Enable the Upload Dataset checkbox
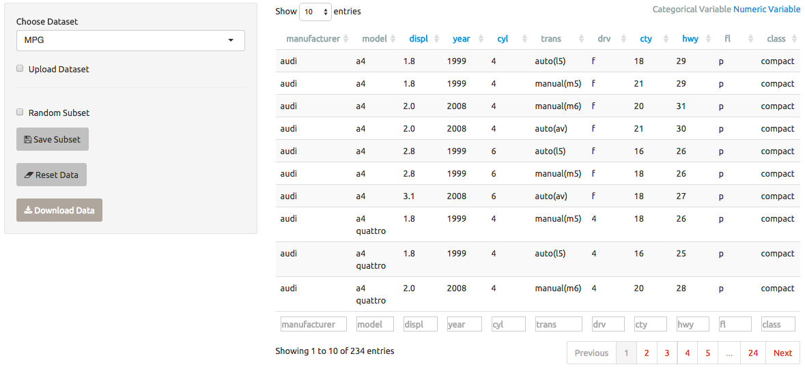This screenshot has height=369, width=805. pos(20,68)
